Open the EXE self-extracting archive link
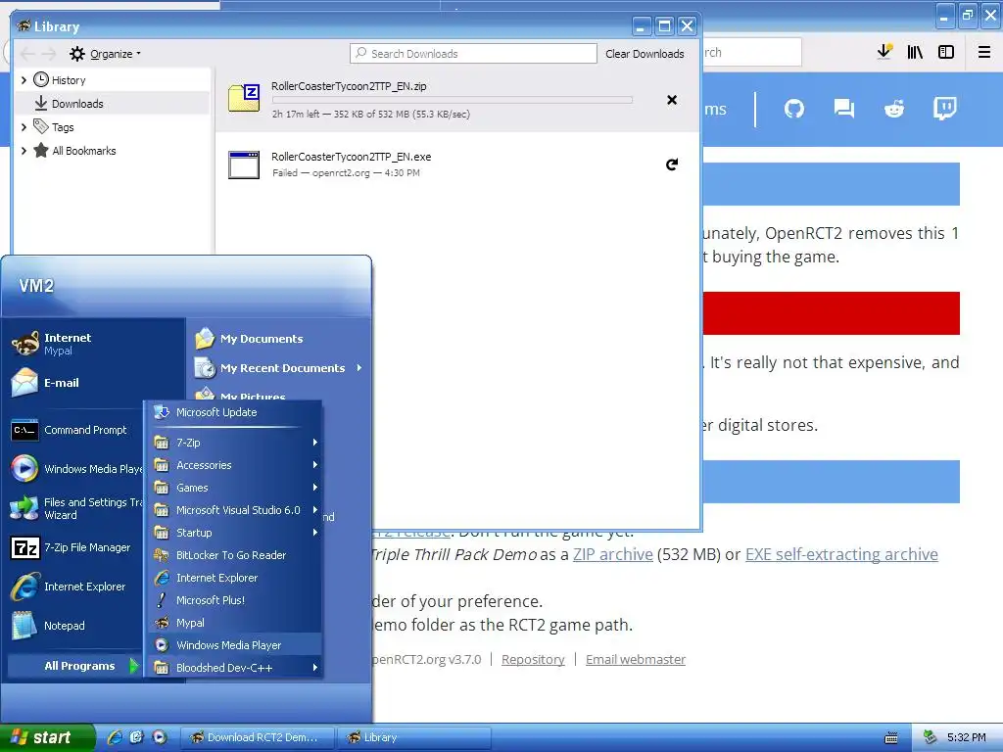The height and width of the screenshot is (752, 1003). 841,554
